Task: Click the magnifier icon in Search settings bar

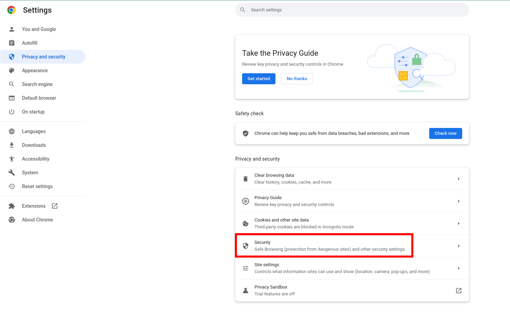Action: (x=243, y=10)
